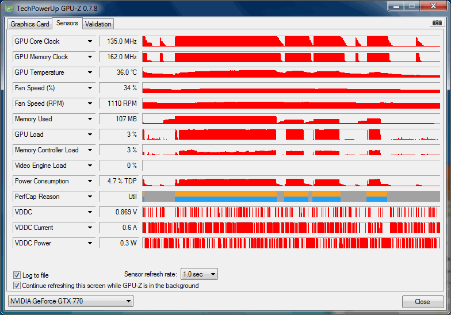
Task: Click the GPU Core Clock history graph
Action: coord(291,41)
